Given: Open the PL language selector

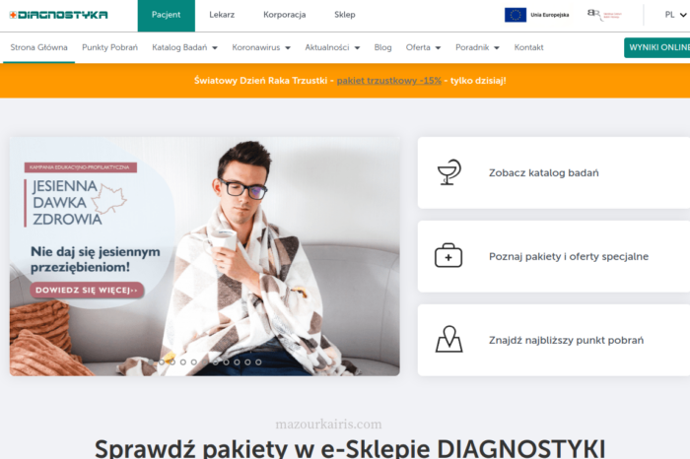Looking at the screenshot, I should coord(675,15).
